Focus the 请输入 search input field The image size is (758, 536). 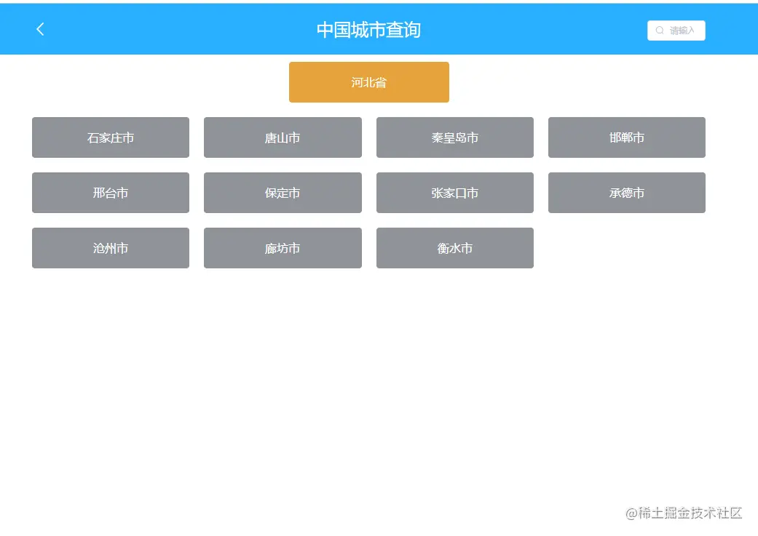click(x=676, y=31)
